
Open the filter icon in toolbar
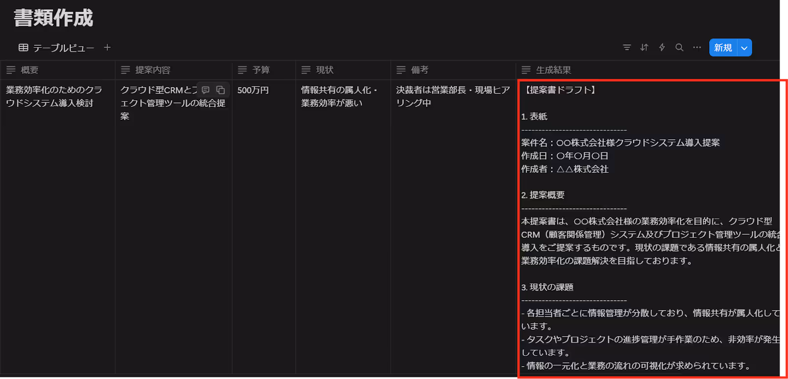click(626, 47)
